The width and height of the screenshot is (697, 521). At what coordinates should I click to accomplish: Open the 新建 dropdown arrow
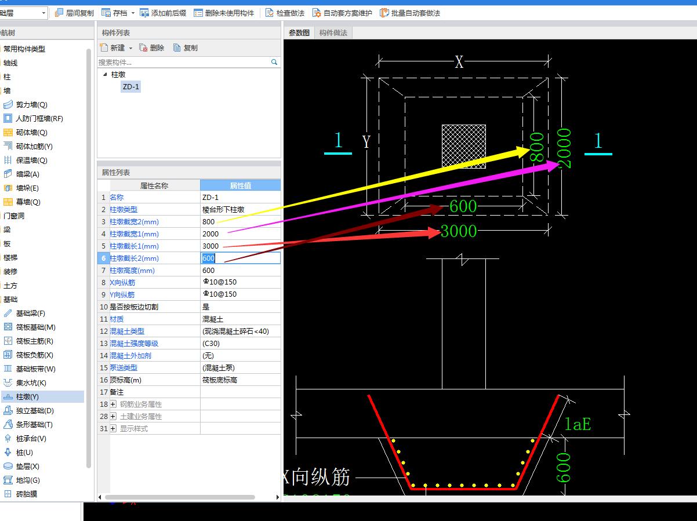pyautogui.click(x=130, y=48)
